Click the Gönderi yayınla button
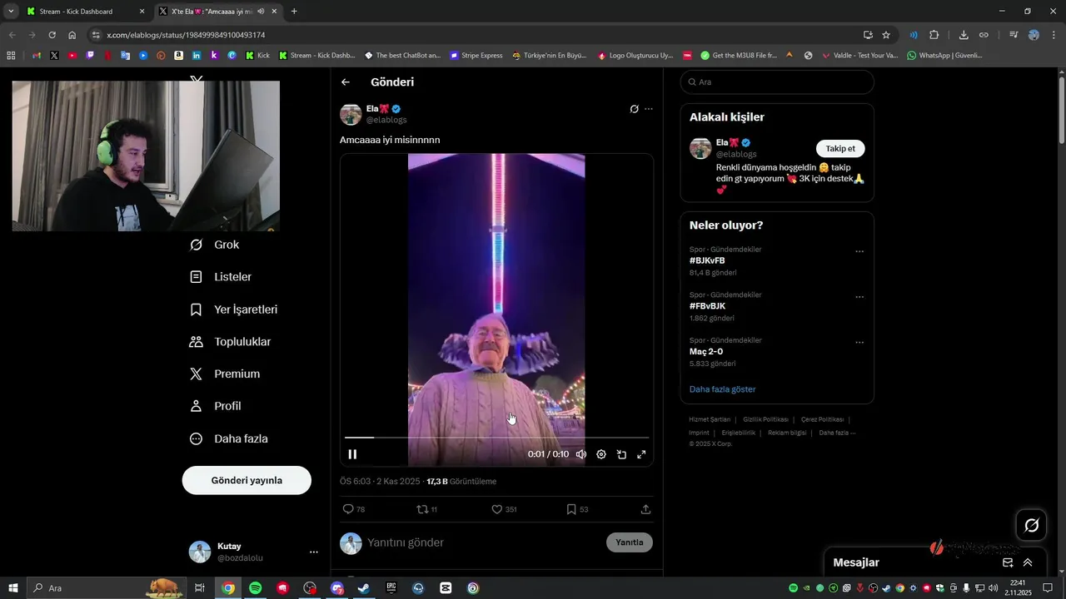 (x=247, y=480)
